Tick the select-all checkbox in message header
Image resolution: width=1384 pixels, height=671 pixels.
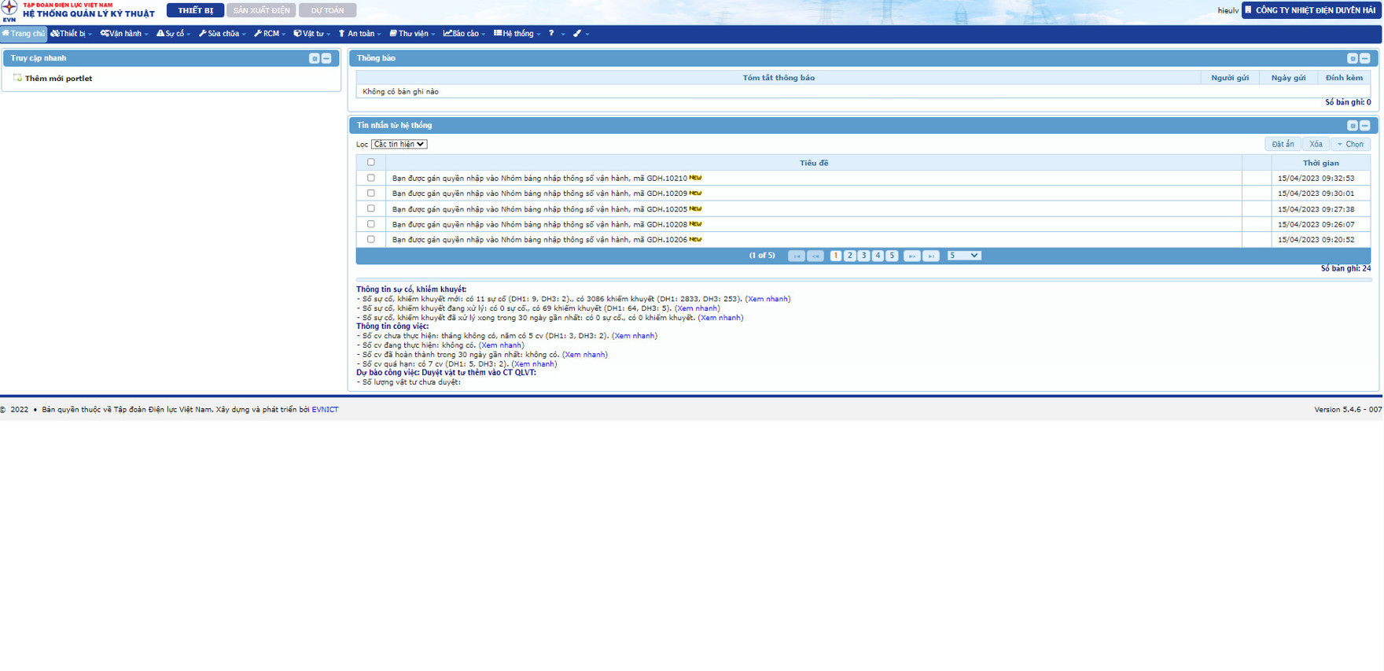click(x=371, y=163)
